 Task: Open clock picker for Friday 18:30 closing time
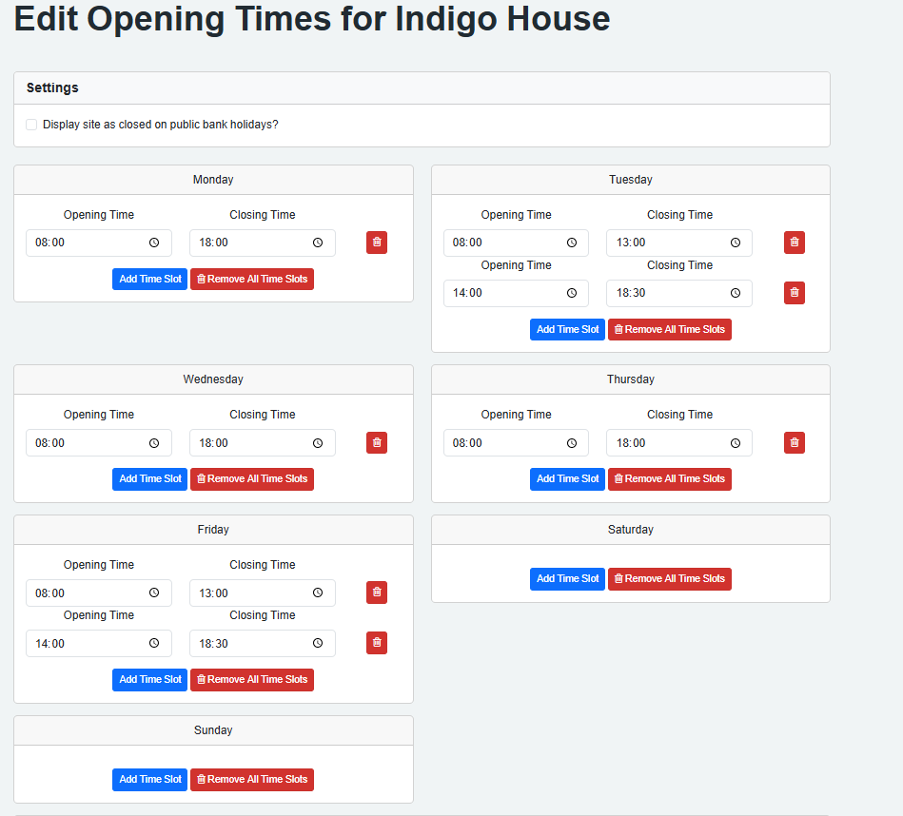click(x=318, y=643)
